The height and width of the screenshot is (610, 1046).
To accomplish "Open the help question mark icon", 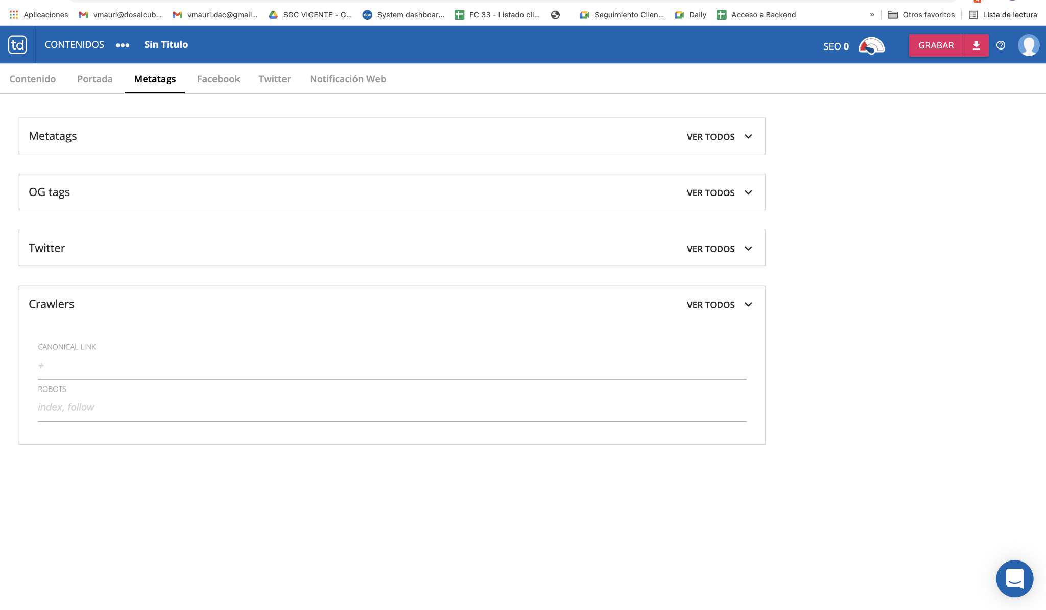I will pos(1001,45).
